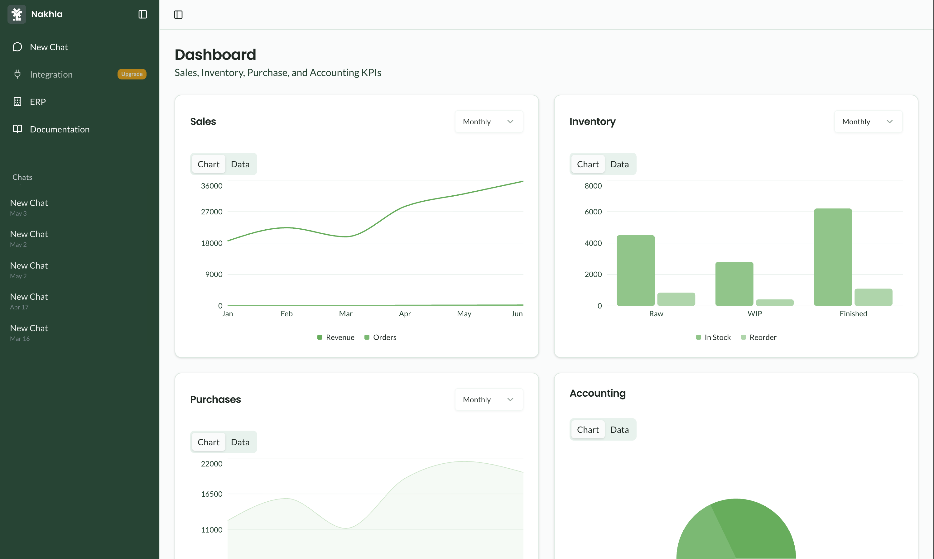This screenshot has height=559, width=934.
Task: Toggle the In Stock legend item
Action: click(x=713, y=337)
